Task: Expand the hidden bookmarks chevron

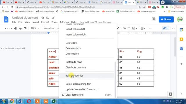Action: [165, 12]
